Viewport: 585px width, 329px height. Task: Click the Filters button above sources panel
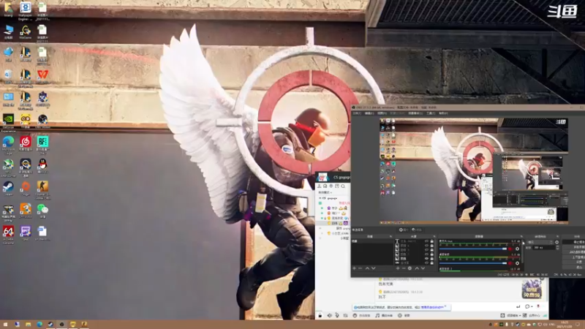[417, 230]
